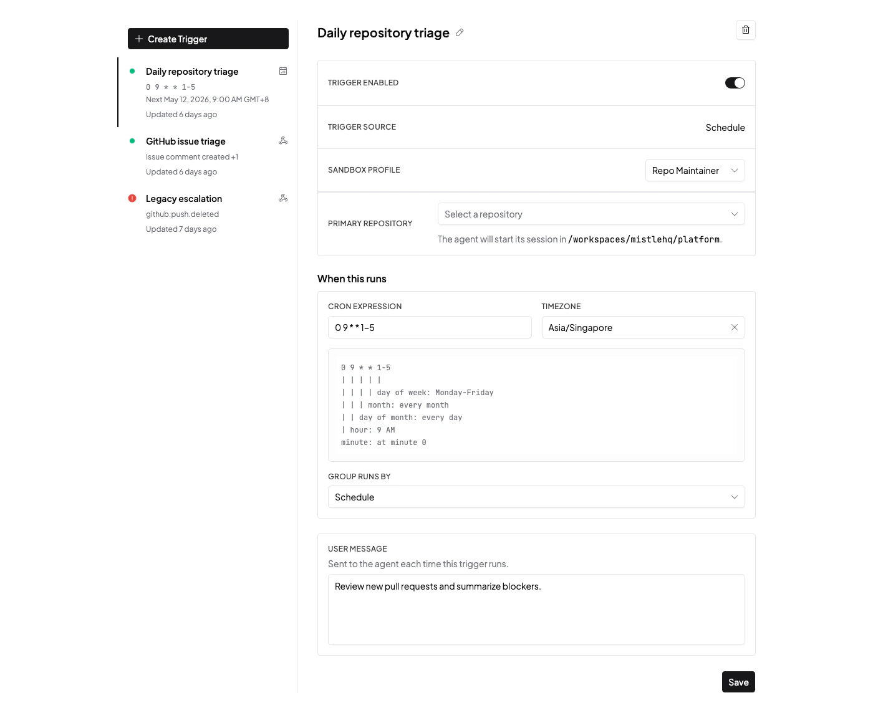This screenshot has height=713, width=873.
Task: Open the Repo Maintainer sandbox profile dropdown
Action: pos(695,170)
